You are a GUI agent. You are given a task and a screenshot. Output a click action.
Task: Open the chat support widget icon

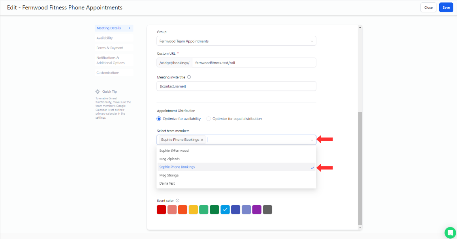point(450,233)
